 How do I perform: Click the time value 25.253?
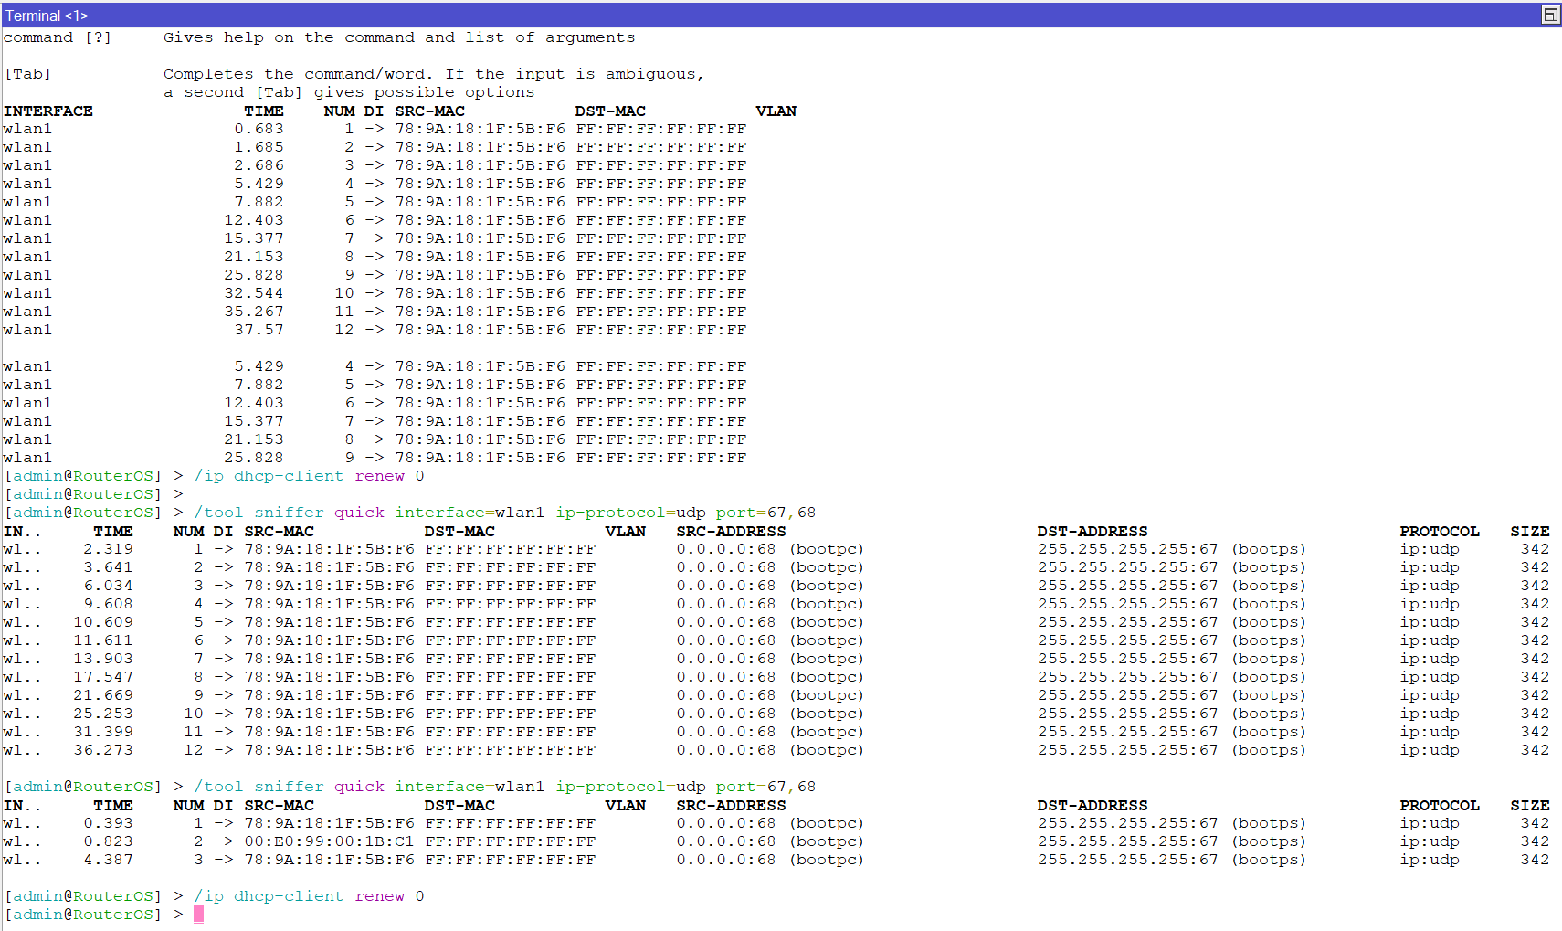click(103, 714)
